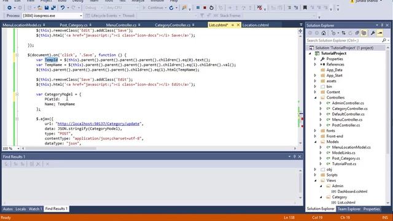
Task: Expand the Properties node
Action: [315, 59]
